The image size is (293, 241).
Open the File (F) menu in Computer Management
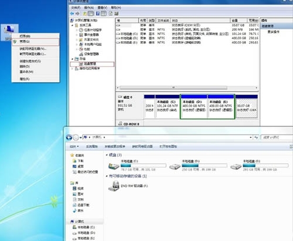click(76, 8)
